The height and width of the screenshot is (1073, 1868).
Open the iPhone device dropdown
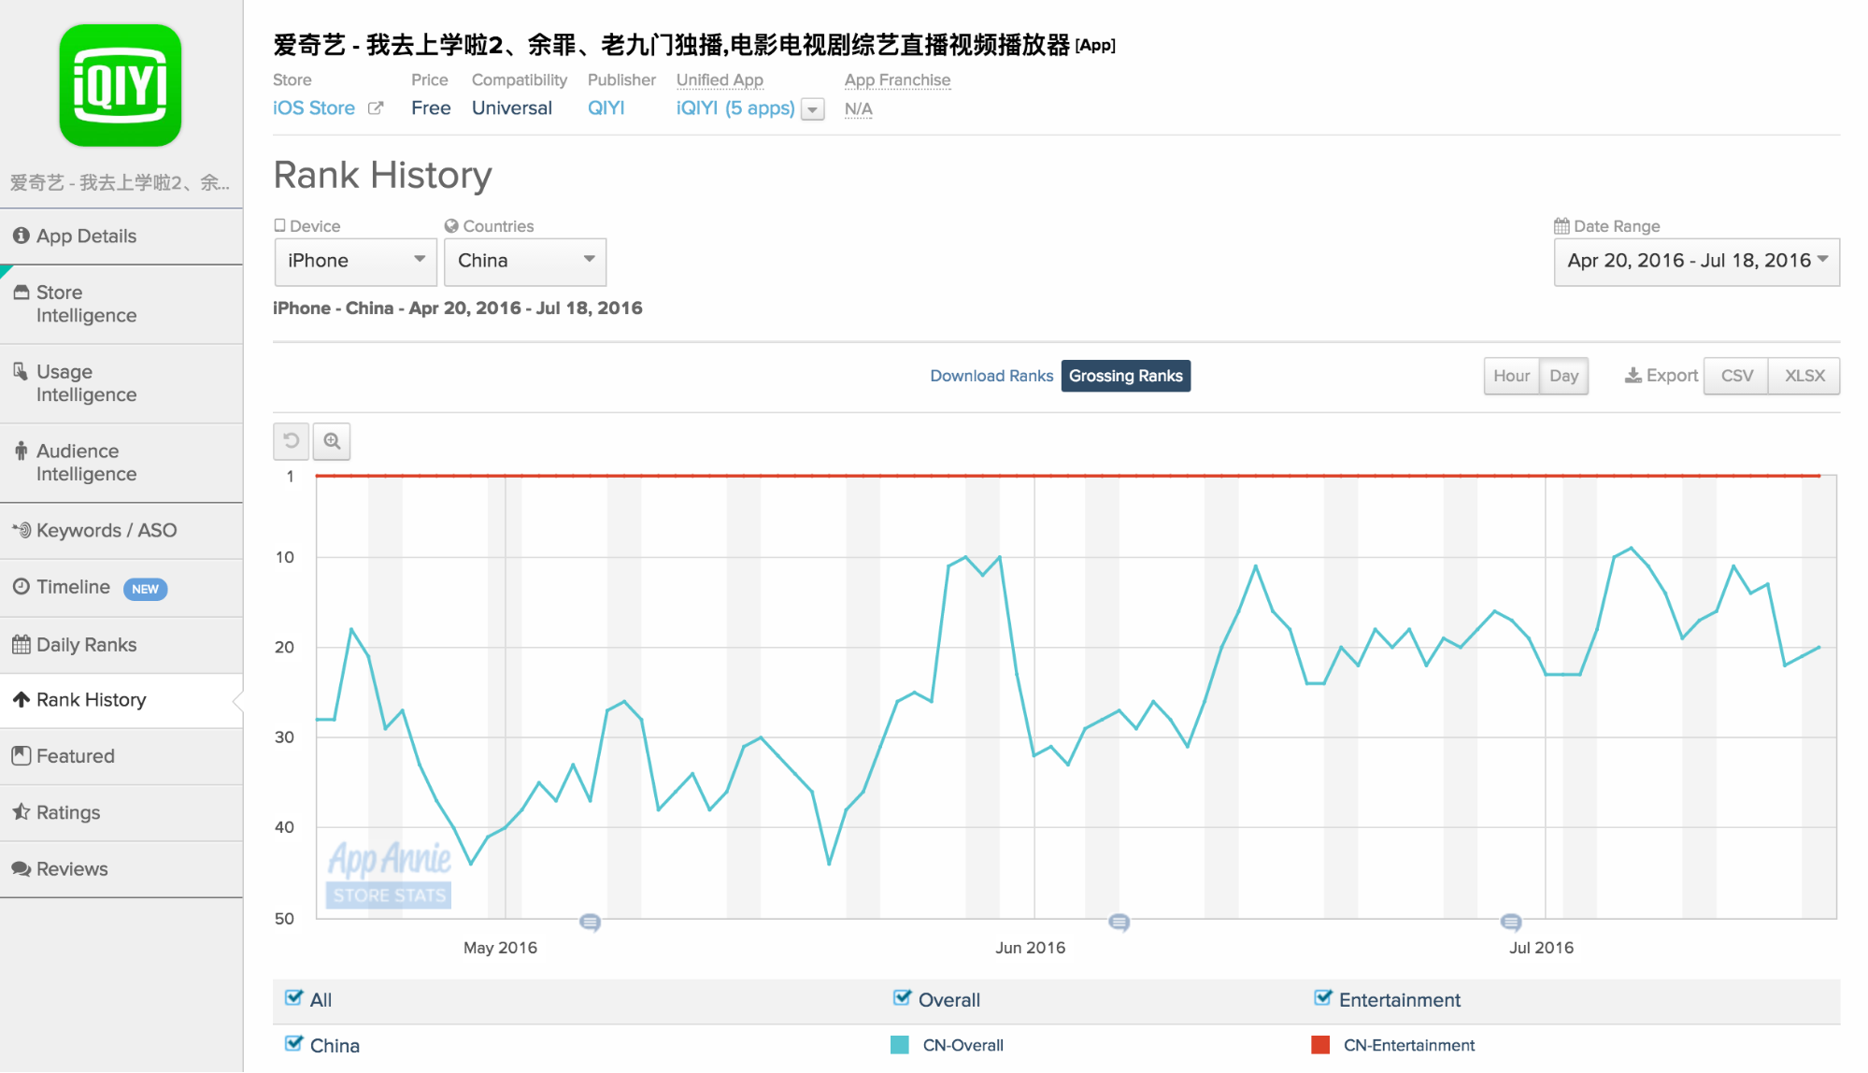355,261
